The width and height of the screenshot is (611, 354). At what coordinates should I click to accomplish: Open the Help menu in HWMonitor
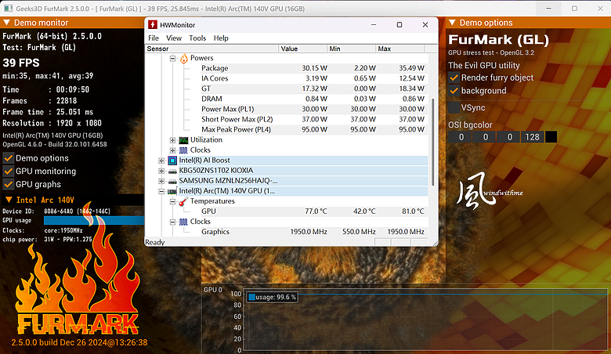click(221, 38)
